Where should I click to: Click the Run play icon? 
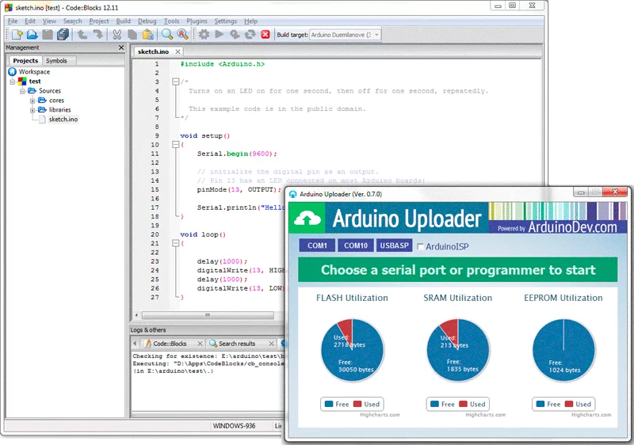tap(220, 35)
